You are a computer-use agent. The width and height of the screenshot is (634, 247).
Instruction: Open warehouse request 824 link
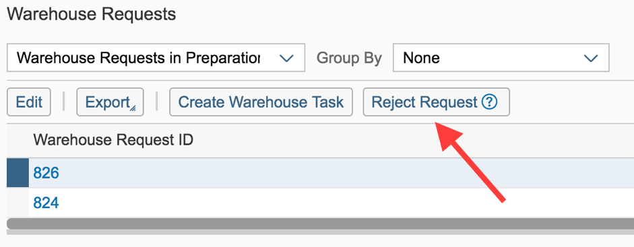point(46,203)
